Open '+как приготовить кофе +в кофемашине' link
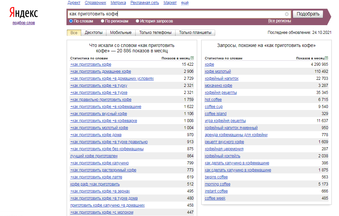The width and height of the screenshot is (339, 216). 105,107
